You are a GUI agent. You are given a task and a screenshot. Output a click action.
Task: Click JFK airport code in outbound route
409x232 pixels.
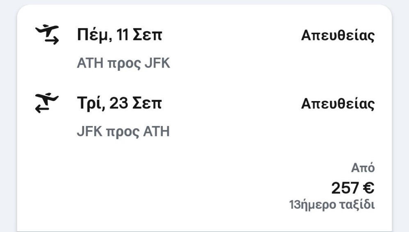pyautogui.click(x=157, y=63)
